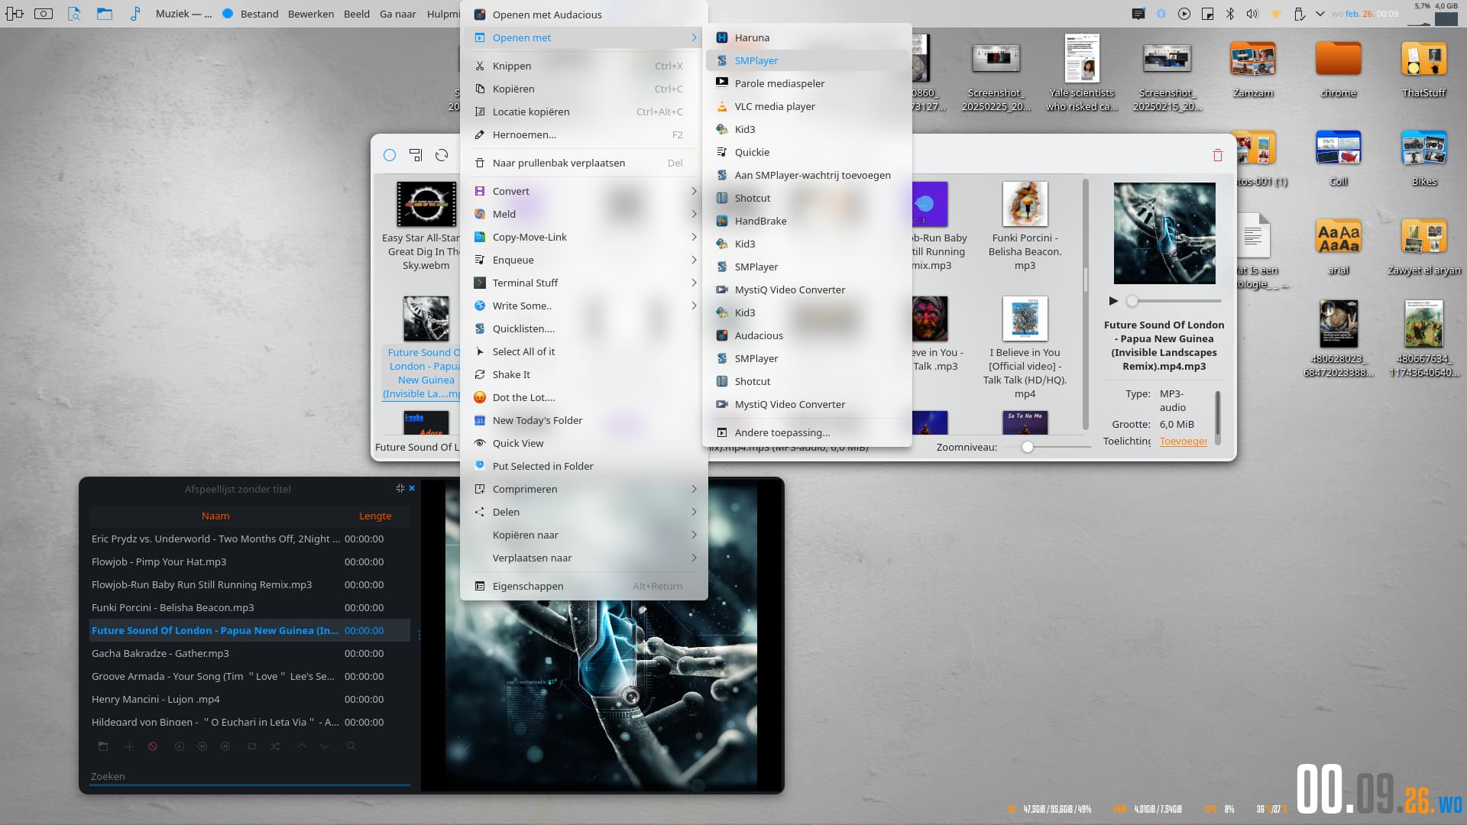Click open files icon in Audacious playlist
The image size is (1467, 825).
103,746
